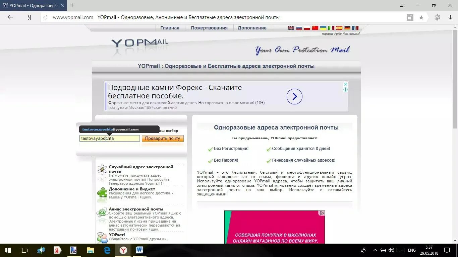Image resolution: width=458 pixels, height=257 pixels.
Task: Switch language via the Ukrainian flag
Action: point(323,28)
